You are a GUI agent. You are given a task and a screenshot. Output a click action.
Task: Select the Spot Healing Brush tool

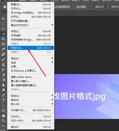(3, 54)
